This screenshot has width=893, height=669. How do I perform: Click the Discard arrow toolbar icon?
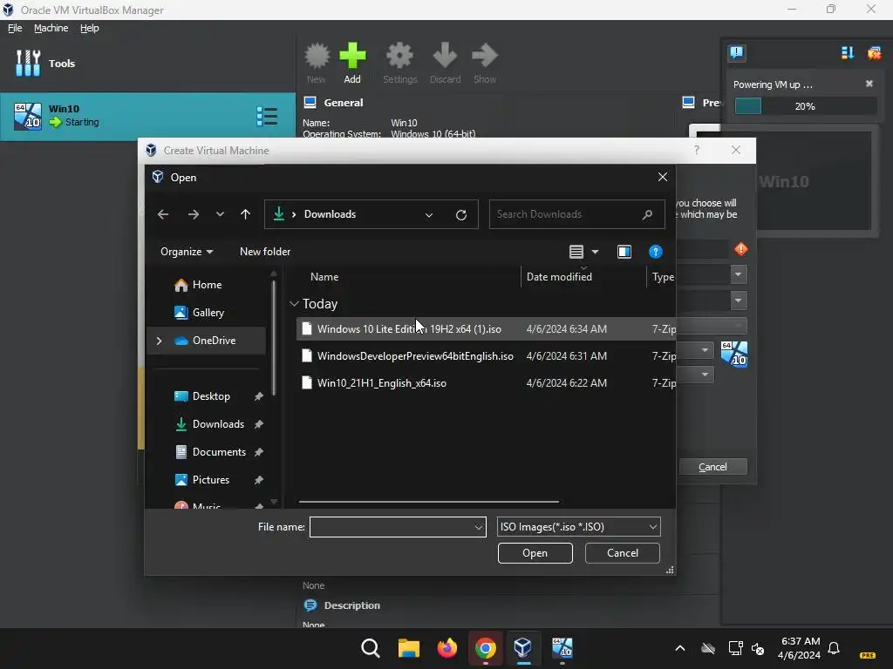pyautogui.click(x=445, y=56)
